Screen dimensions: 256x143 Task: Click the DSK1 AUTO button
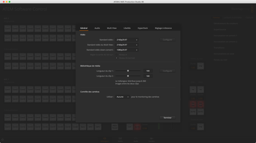pyautogui.click(x=193, y=112)
